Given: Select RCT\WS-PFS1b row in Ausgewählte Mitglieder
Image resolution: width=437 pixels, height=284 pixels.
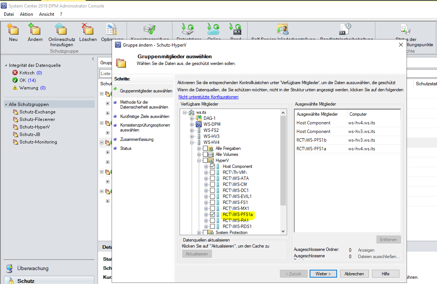Looking at the screenshot, I should pos(347,140).
